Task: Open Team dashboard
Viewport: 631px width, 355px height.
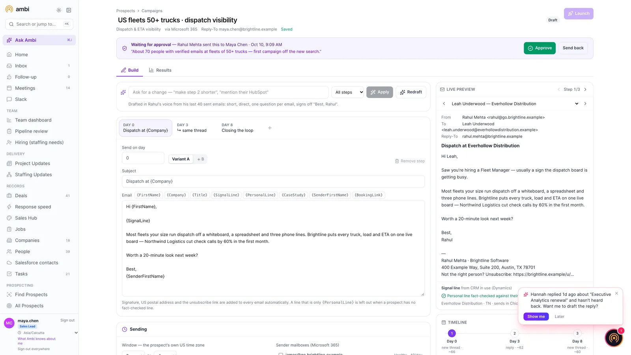Action: point(39,120)
